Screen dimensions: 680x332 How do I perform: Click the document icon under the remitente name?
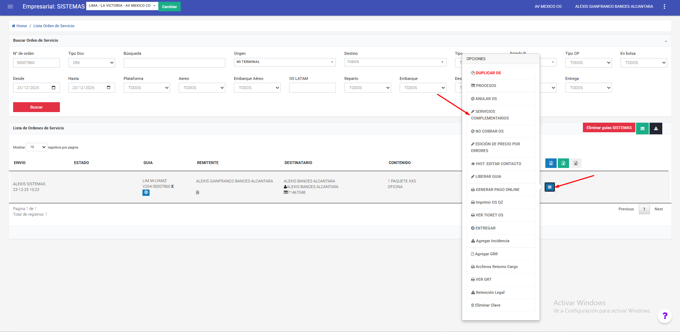[x=197, y=193]
